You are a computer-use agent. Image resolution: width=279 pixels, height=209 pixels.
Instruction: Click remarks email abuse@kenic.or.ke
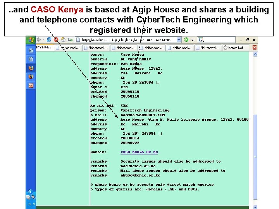click(x=140, y=175)
